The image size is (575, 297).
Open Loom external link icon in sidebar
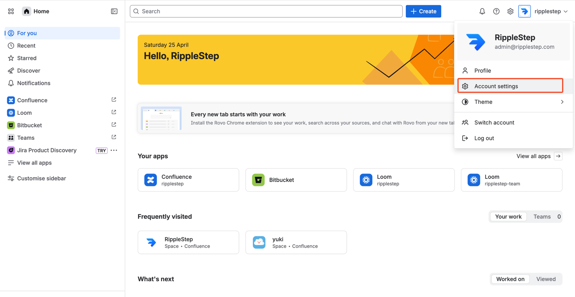114,112
